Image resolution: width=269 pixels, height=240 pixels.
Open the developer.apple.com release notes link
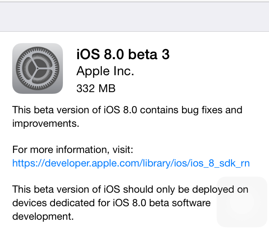[x=131, y=163]
